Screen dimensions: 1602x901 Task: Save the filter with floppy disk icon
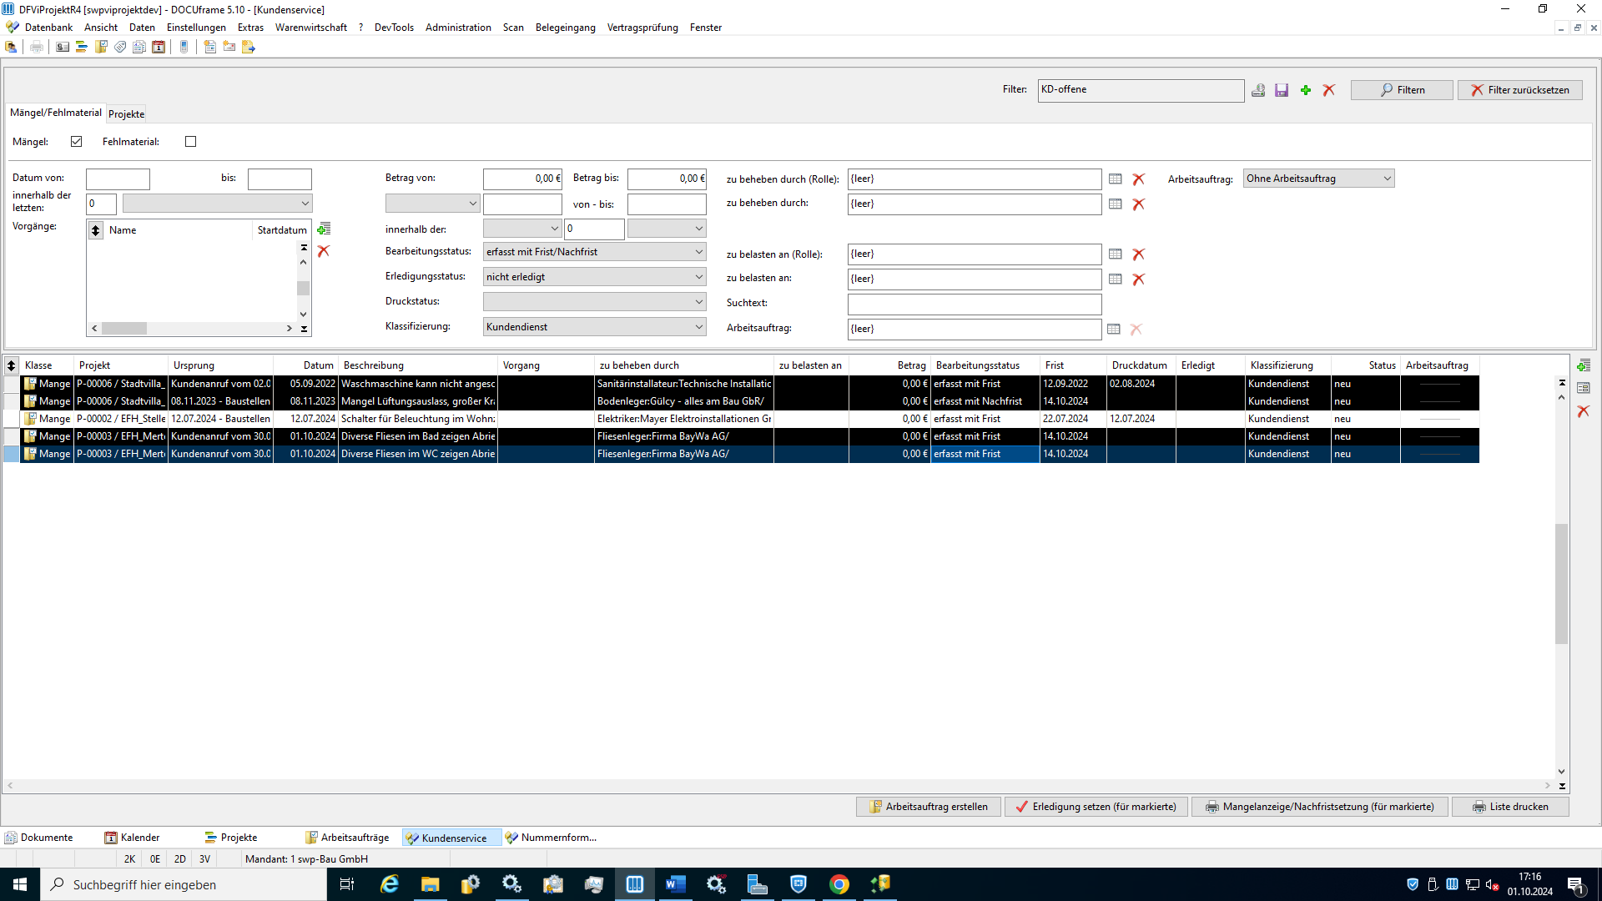pos(1282,90)
